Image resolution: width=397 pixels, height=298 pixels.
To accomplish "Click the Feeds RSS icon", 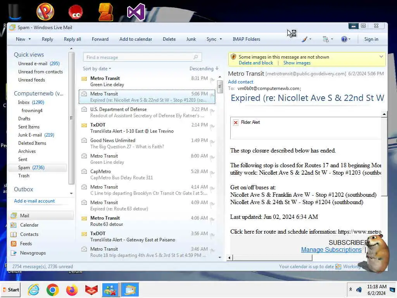I will pos(14,244).
